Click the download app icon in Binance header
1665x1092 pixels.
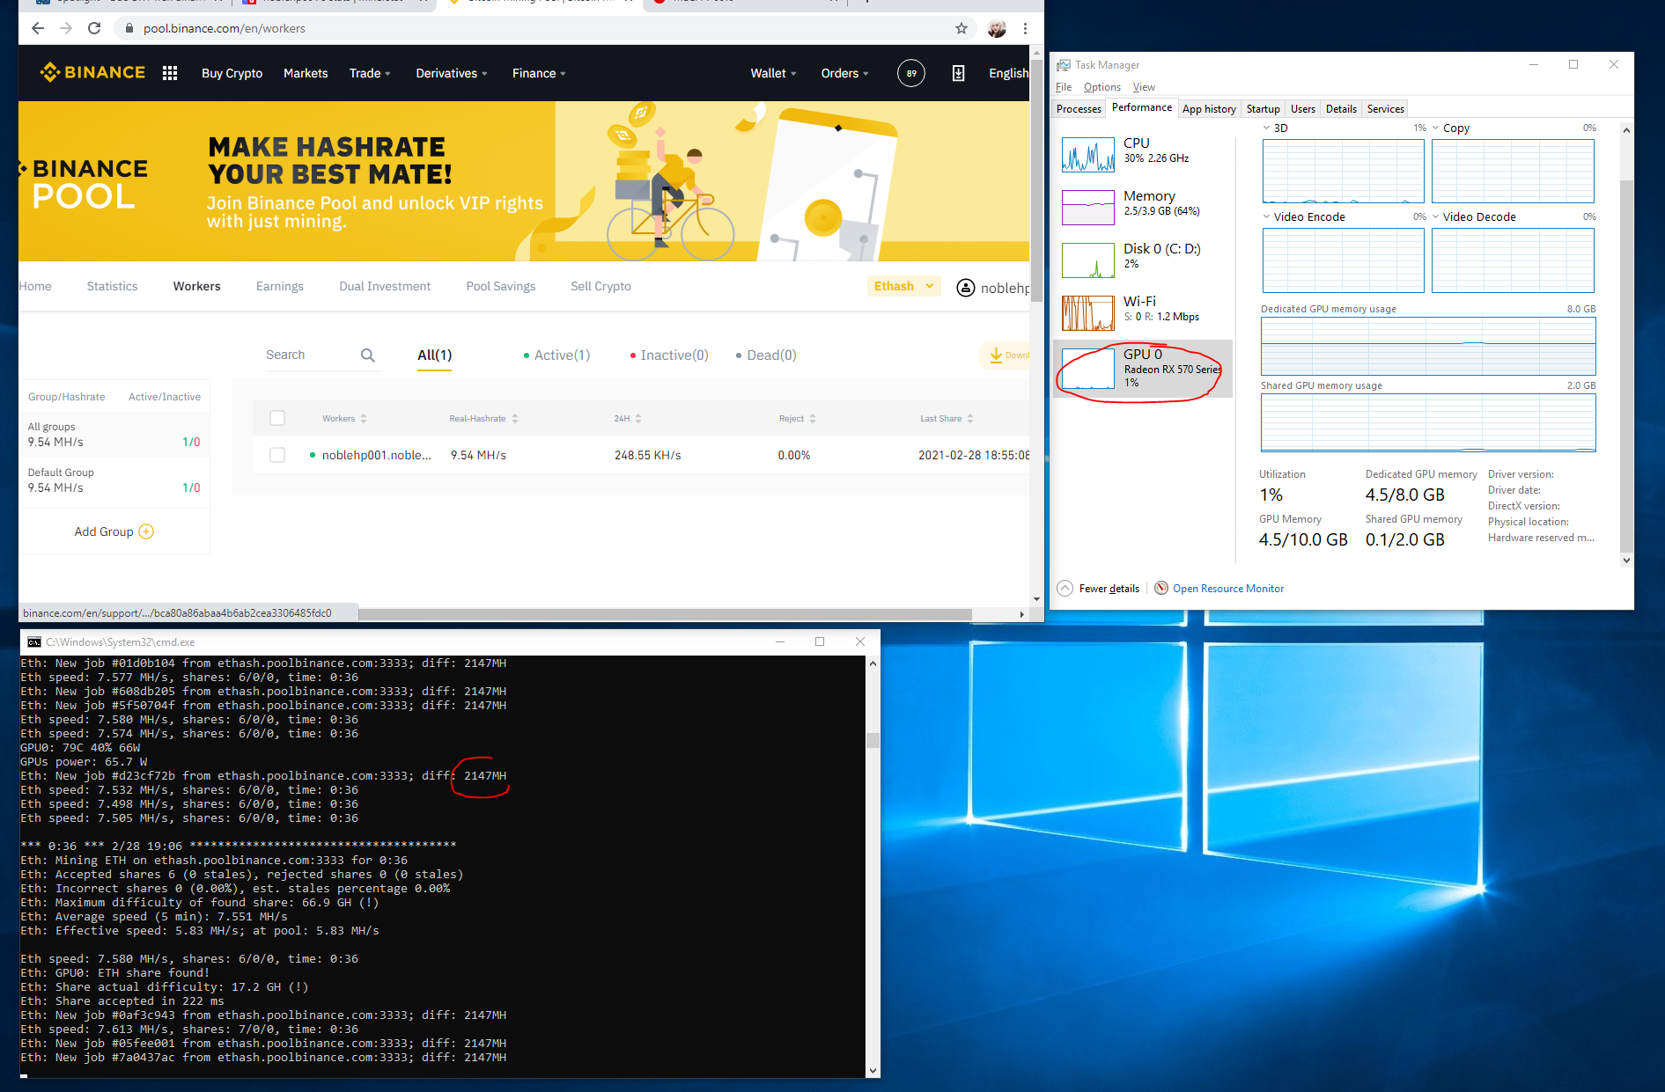coord(958,73)
